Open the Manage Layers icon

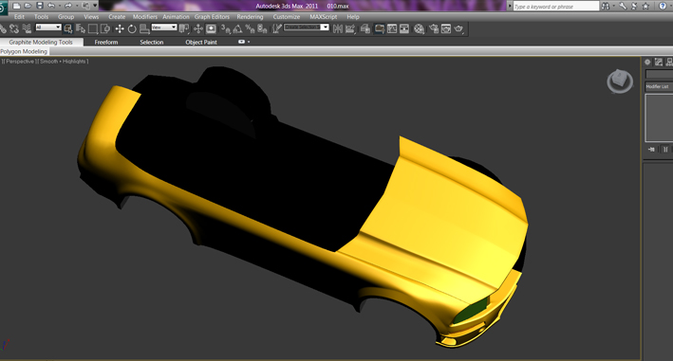pyautogui.click(x=365, y=28)
